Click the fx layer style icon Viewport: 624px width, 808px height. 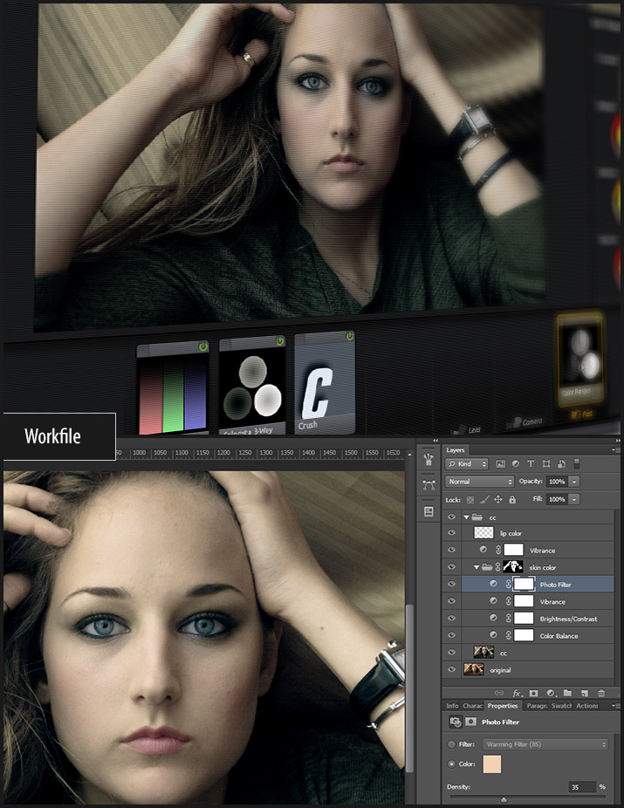517,693
